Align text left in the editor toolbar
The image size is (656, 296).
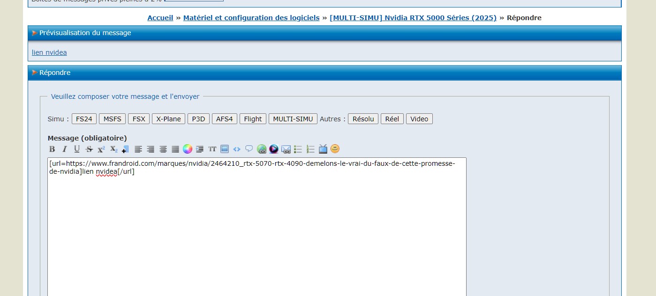click(138, 149)
